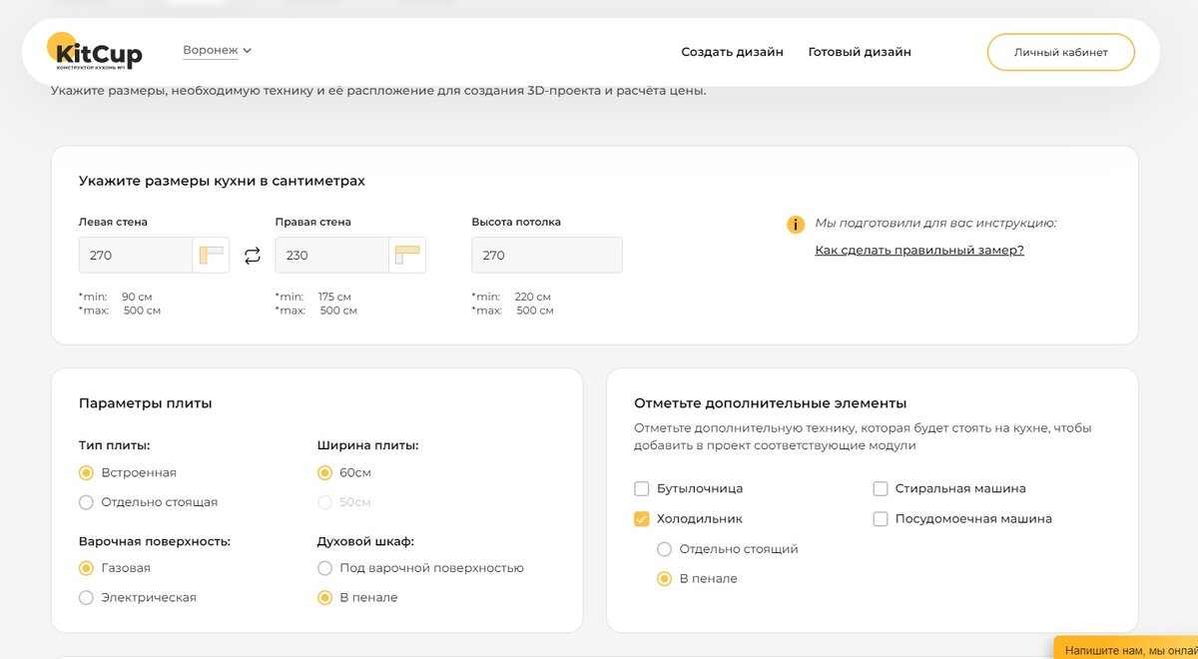Enable the Бутылочница checkbox

[x=642, y=489]
